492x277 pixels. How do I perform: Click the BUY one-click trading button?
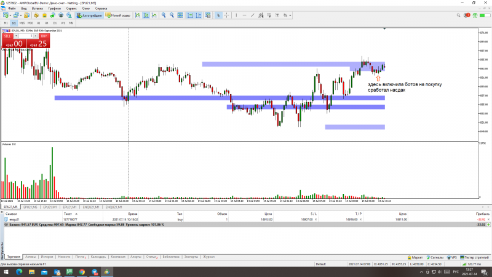[44, 36]
